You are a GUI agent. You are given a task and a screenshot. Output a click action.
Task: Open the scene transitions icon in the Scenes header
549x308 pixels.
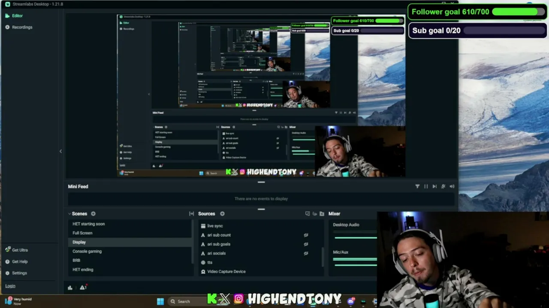(191, 213)
